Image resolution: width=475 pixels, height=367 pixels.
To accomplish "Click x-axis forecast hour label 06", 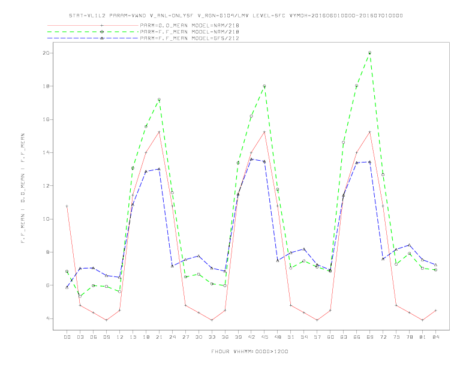I will click(94, 337).
